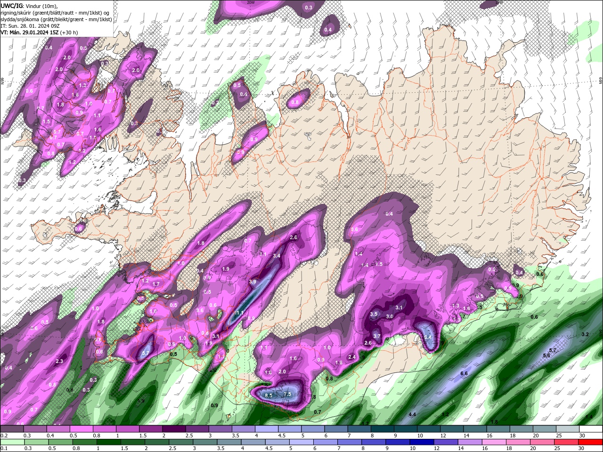Click the 7.5 precipitation value on the map

coord(288,395)
